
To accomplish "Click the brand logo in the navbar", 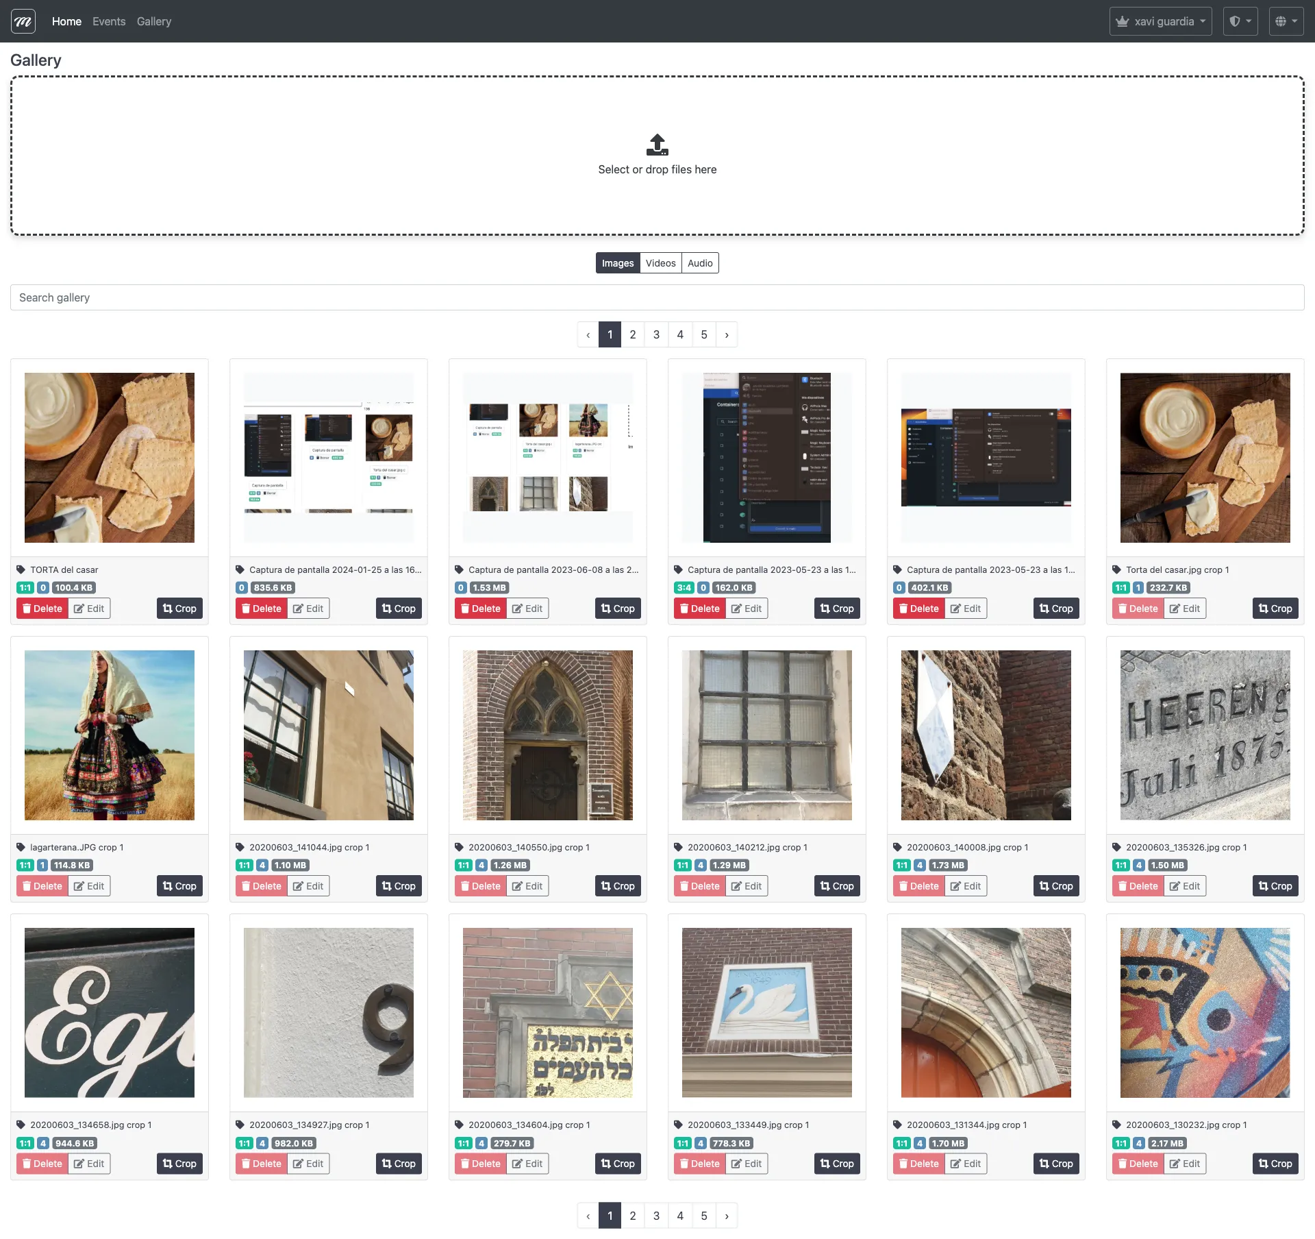I will (23, 21).
